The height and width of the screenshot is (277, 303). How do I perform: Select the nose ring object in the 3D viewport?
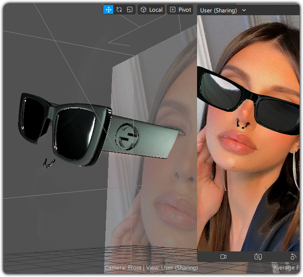click(x=49, y=163)
